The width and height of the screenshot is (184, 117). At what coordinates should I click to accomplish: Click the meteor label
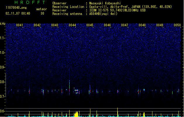coord(42,9)
